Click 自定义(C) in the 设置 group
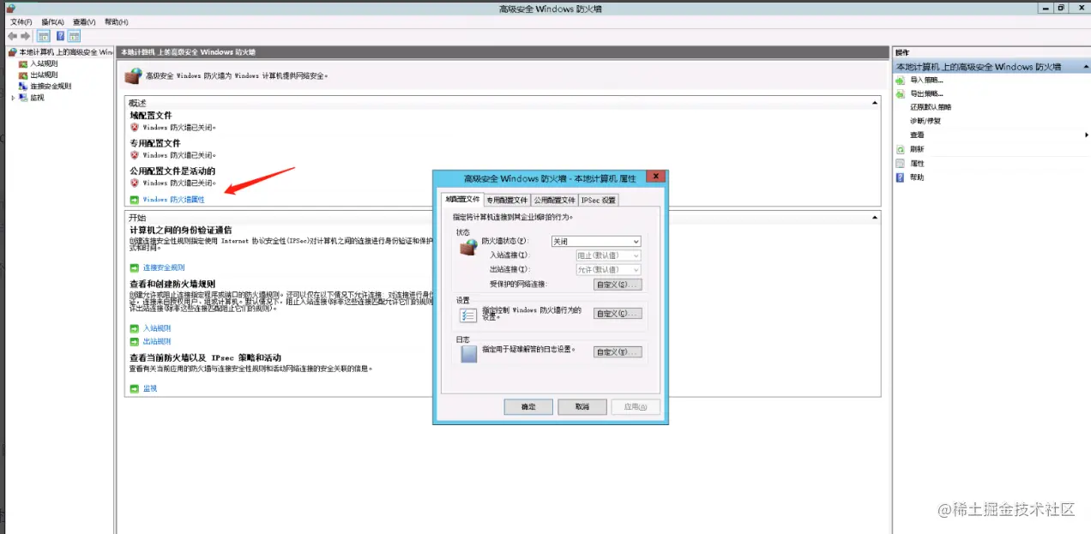This screenshot has width=1091, height=534. (x=618, y=314)
